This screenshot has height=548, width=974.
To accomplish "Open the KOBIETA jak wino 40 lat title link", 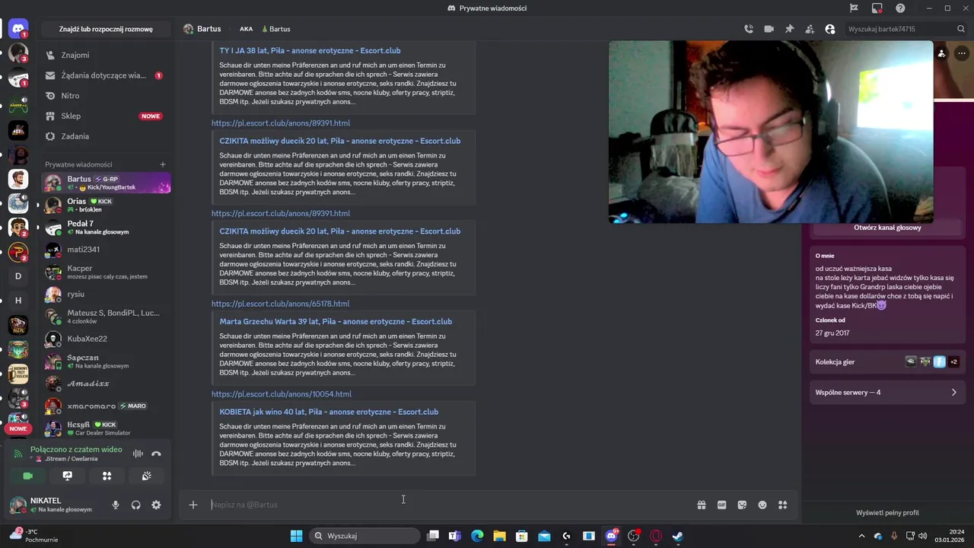I will point(329,412).
